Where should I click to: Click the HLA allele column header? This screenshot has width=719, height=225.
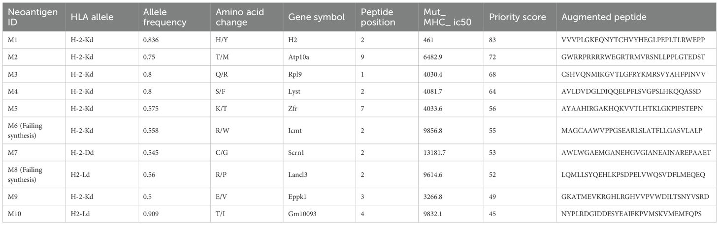(92, 17)
